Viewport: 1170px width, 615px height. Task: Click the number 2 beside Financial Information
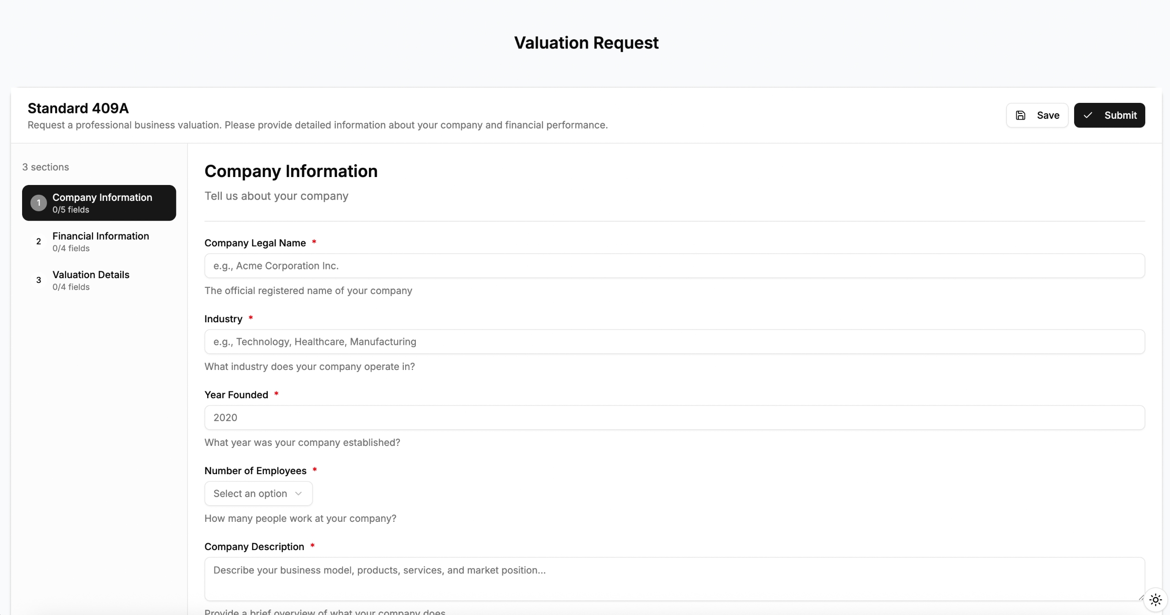pos(38,241)
